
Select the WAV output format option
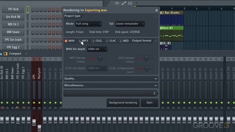click(66, 41)
